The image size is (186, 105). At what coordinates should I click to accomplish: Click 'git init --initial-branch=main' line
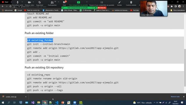point(49,44)
